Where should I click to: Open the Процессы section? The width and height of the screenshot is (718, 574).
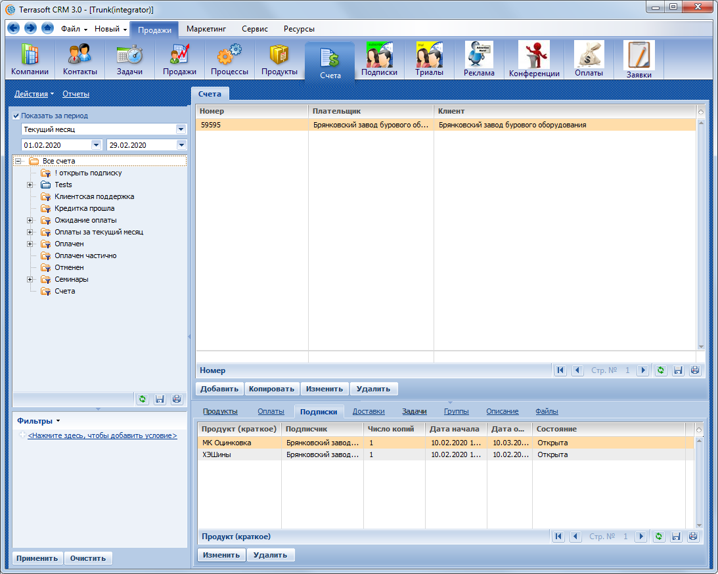[229, 60]
